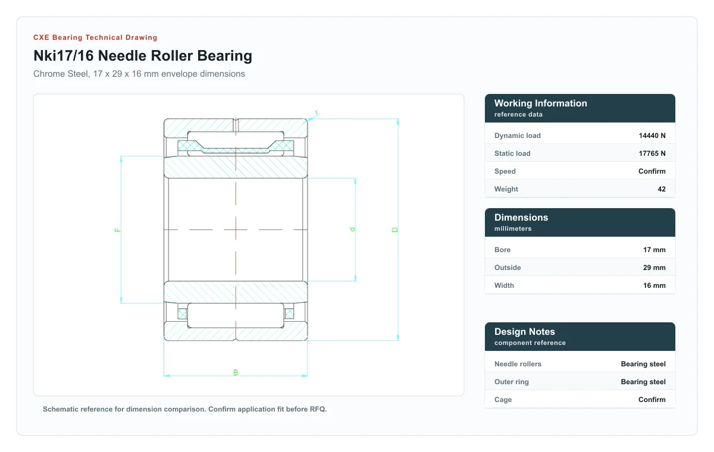
Task: Click the 'Needle rollers' row label
Action: [518, 364]
